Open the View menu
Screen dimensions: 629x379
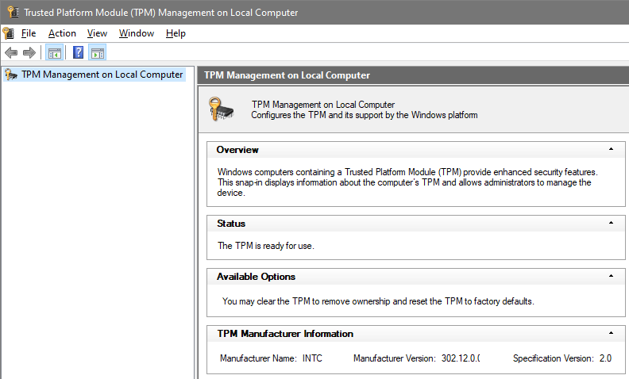point(97,33)
